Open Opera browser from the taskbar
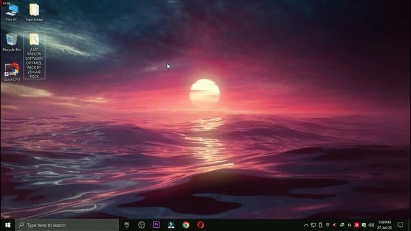 [x=200, y=225]
